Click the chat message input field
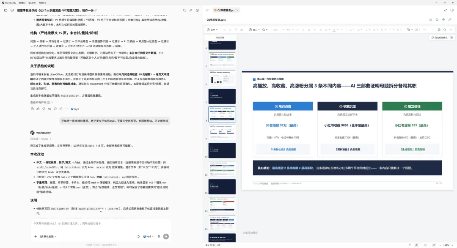 (x=101, y=223)
